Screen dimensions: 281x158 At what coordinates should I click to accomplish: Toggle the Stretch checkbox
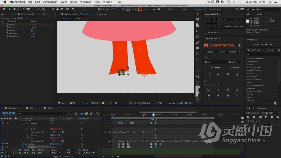(x=32, y=30)
